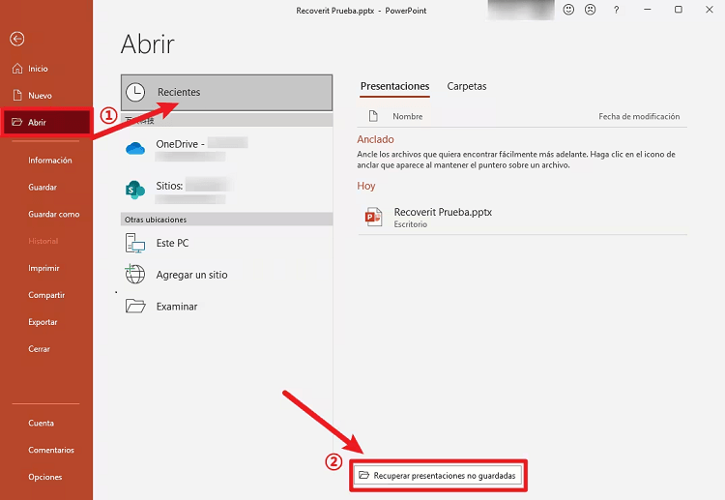This screenshot has height=500, width=725.
Task: Click the SharePoint Sitios icon
Action: pyautogui.click(x=135, y=190)
